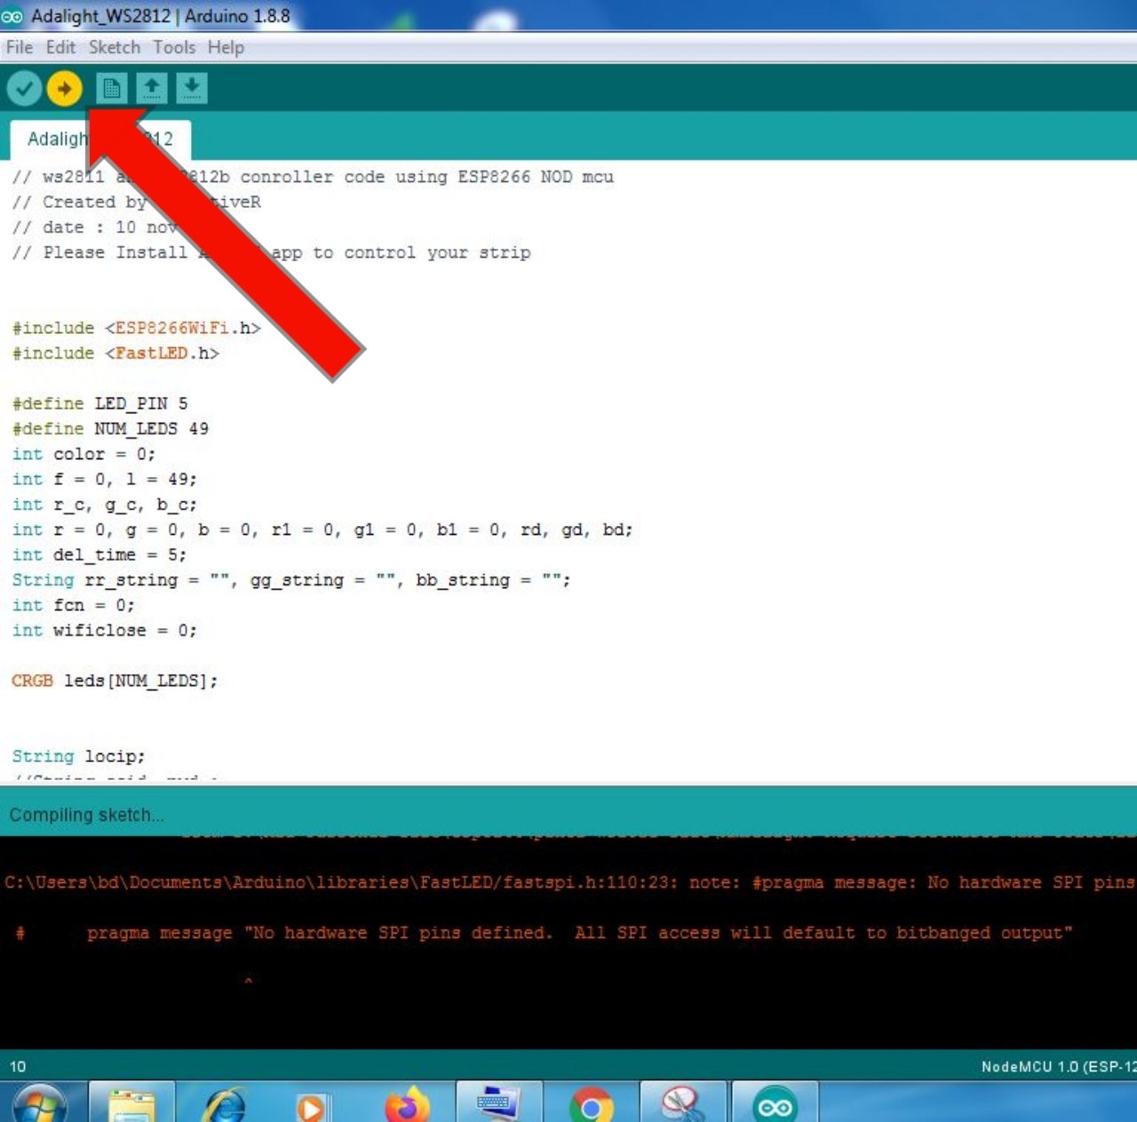Click the 'String rr_string' declaration line
Image resolution: width=1137 pixels, height=1122 pixels.
(291, 580)
